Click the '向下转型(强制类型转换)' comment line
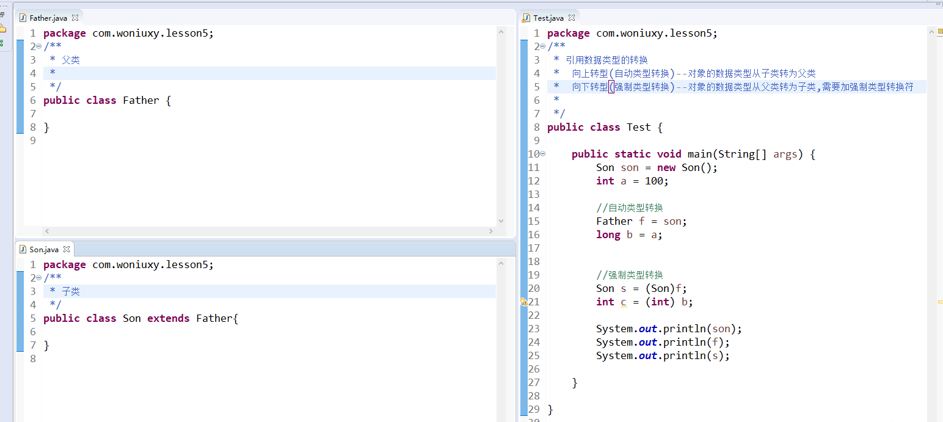The image size is (943, 422). click(x=743, y=87)
